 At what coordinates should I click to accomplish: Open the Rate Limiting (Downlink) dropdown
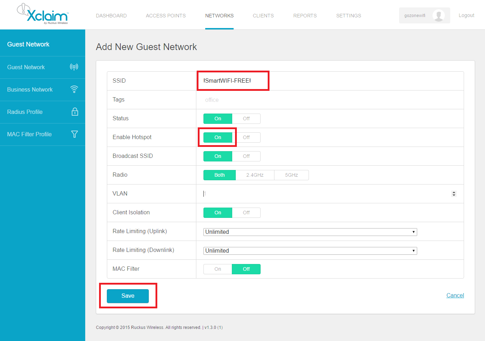coord(310,251)
